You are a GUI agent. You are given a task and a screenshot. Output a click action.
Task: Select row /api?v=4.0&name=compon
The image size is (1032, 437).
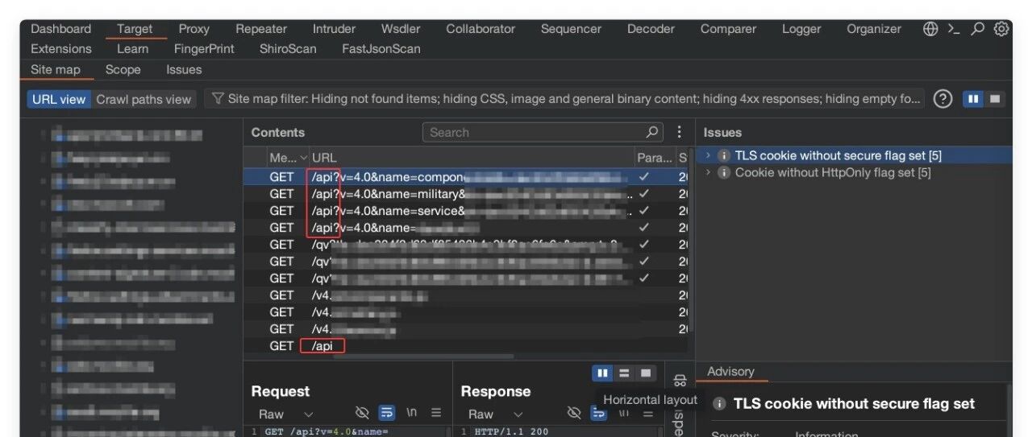coord(466,176)
